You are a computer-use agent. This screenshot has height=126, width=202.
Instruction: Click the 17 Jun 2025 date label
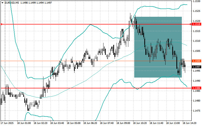point(7,123)
